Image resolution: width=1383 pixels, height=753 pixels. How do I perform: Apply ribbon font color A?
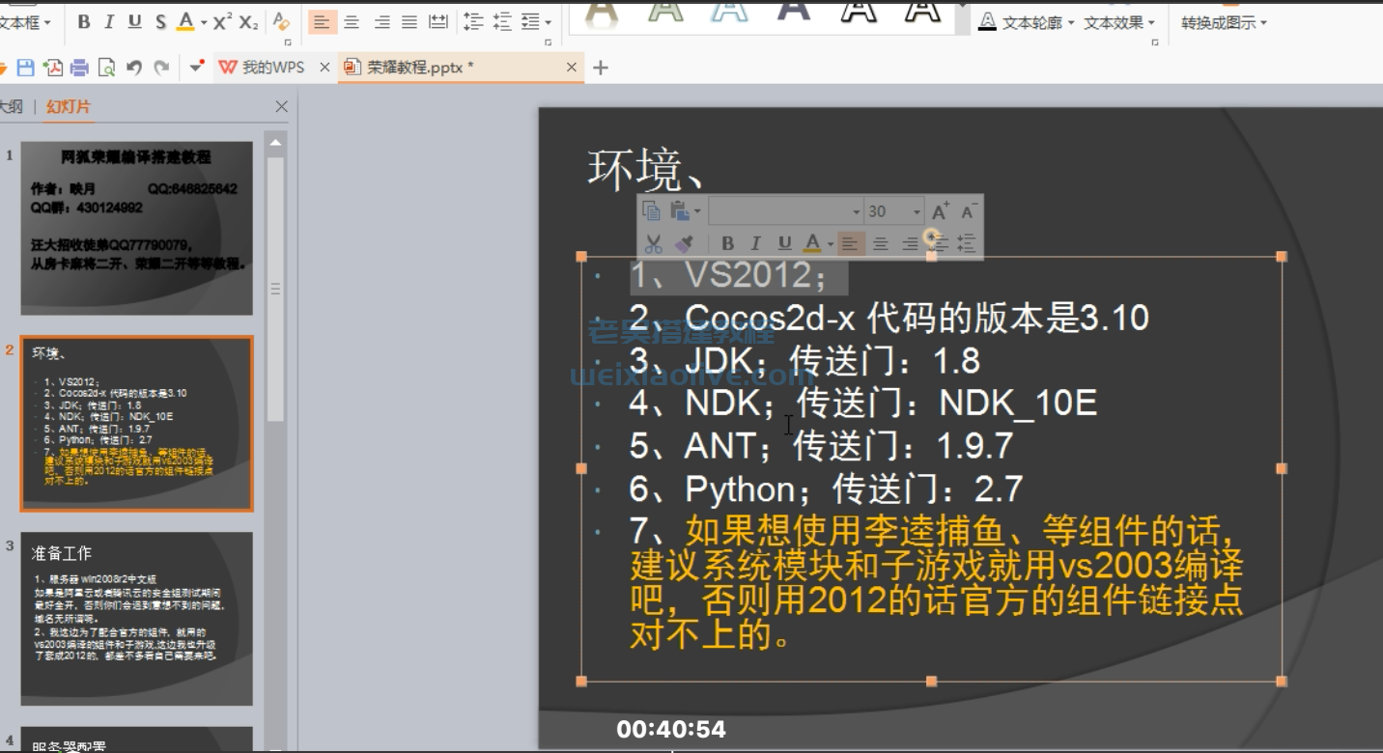185,22
